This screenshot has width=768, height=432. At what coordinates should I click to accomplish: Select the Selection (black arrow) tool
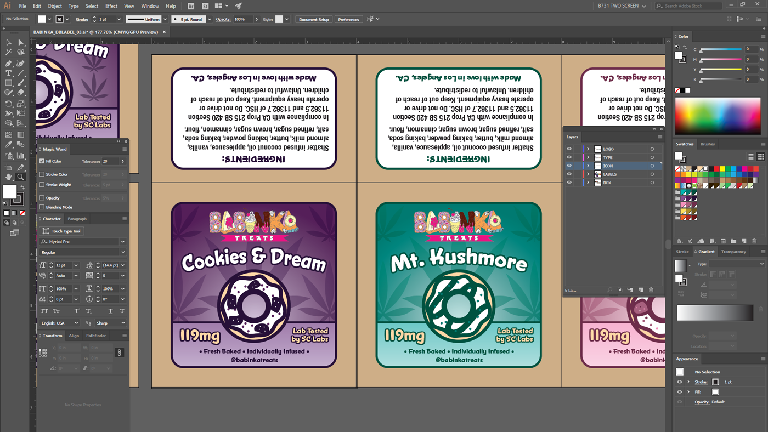(x=9, y=42)
